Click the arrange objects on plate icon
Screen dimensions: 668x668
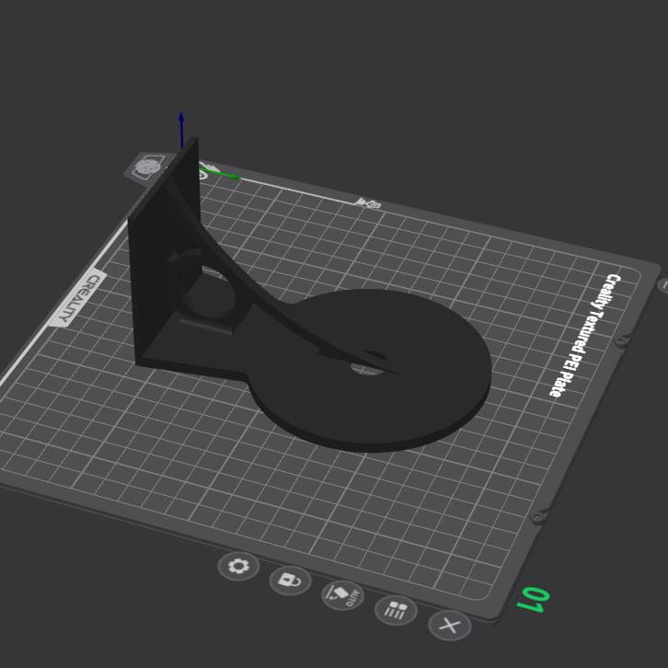pyautogui.click(x=396, y=610)
